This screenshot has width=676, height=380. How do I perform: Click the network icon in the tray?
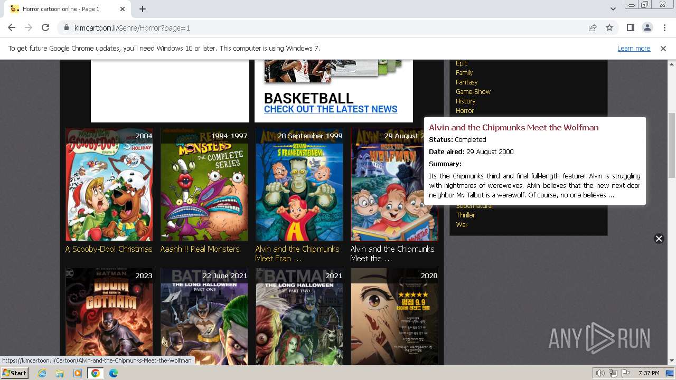point(613,373)
